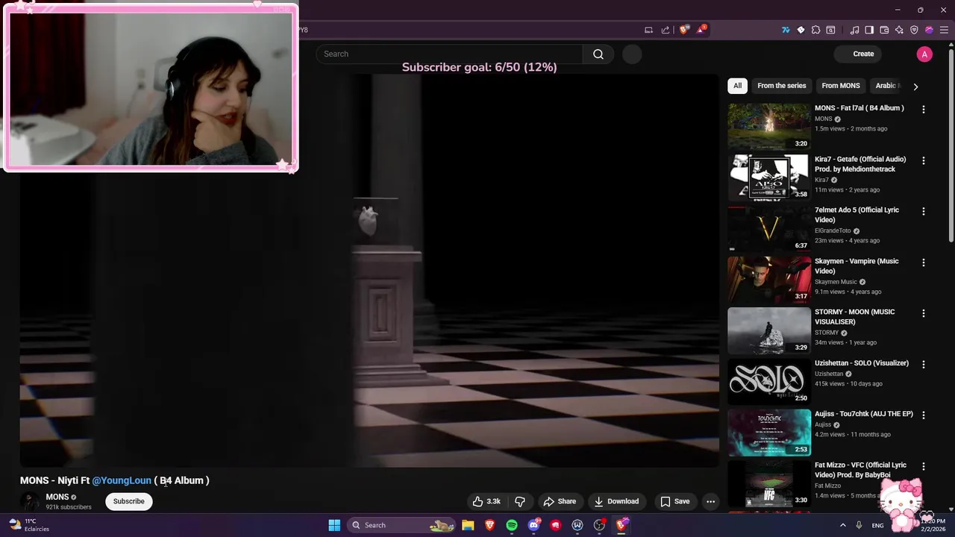Open the extensions puzzle piece menu

[815, 30]
